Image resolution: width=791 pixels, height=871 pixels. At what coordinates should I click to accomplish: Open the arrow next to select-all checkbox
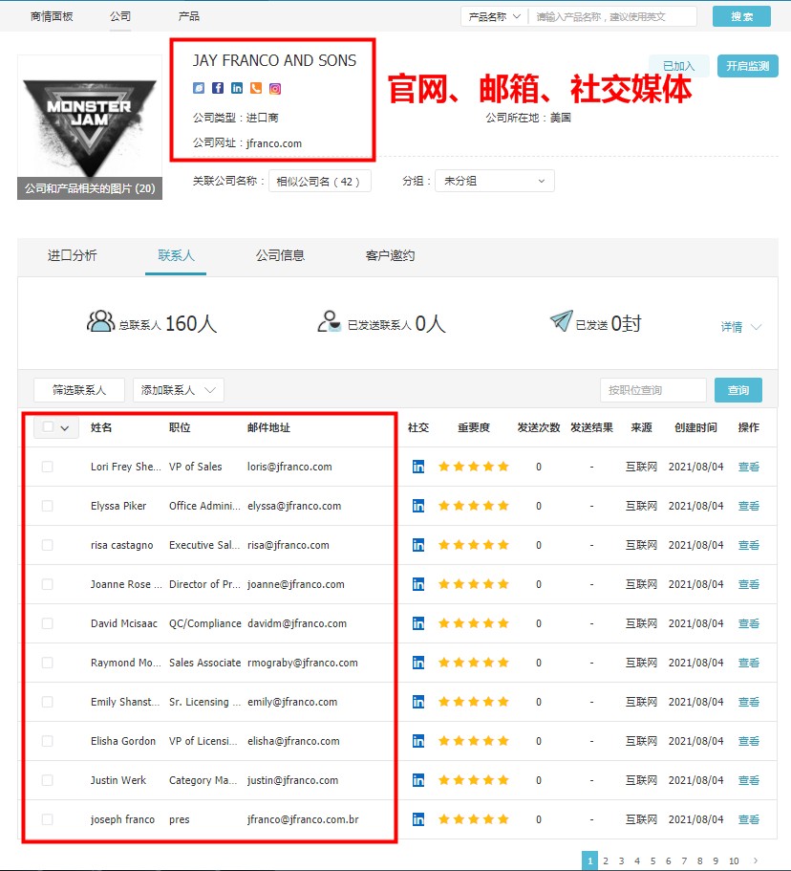click(65, 427)
